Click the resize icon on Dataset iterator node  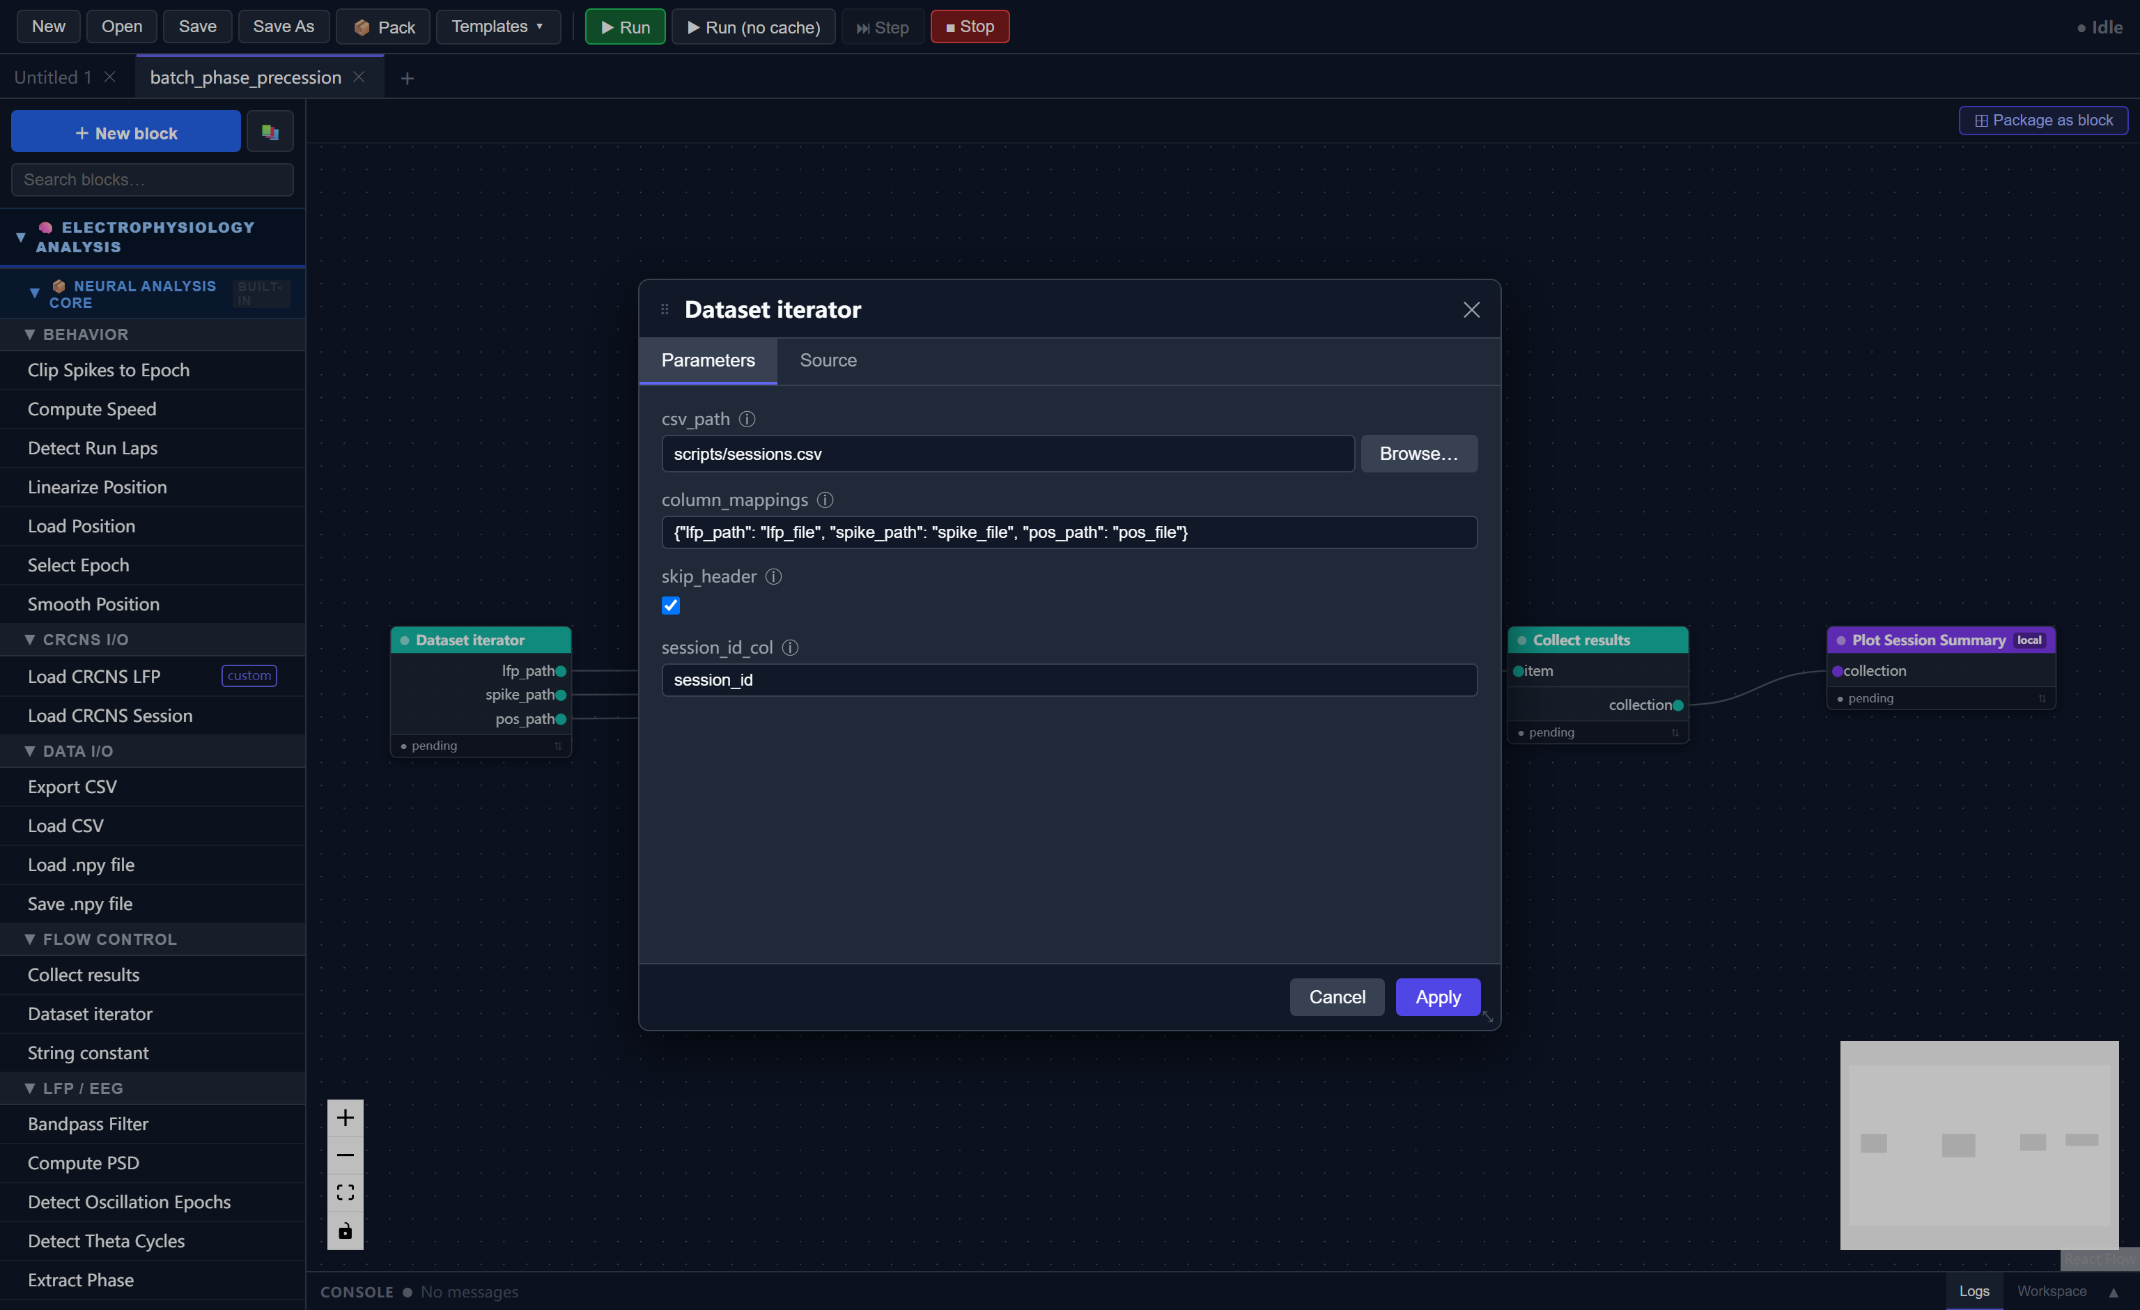coord(557,746)
